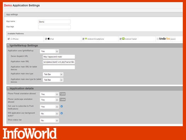Click the iPhone Apple icon
Image resolution: width=186 pixels, height=140 pixels.
(x=11, y=39)
